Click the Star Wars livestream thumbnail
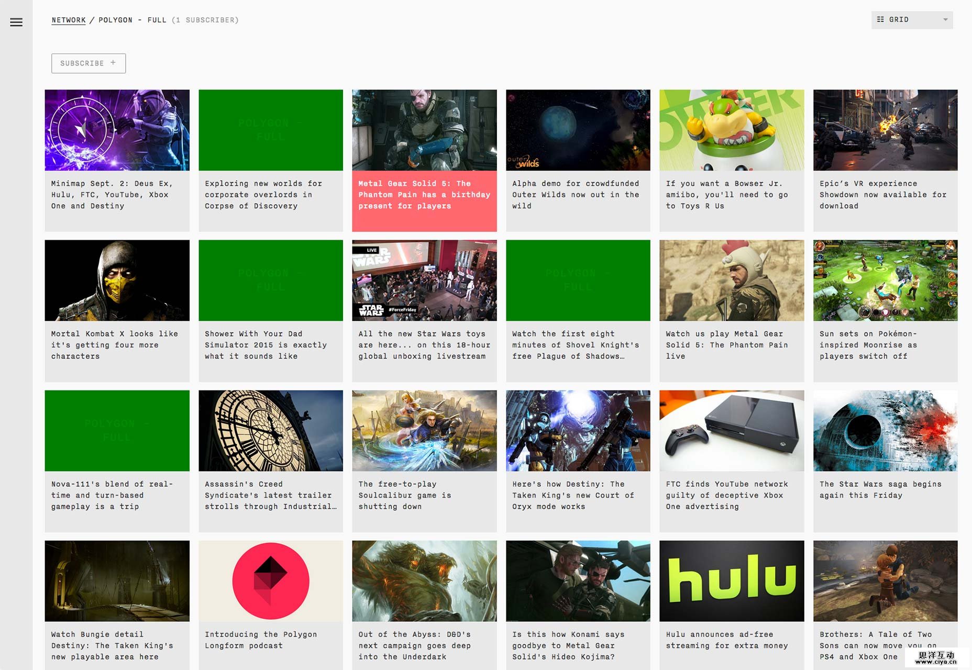 point(424,280)
